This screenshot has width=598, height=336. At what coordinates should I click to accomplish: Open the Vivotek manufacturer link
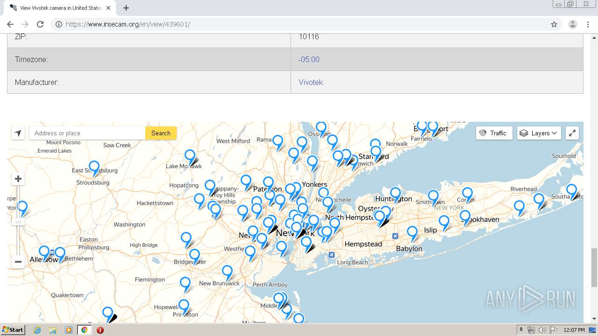(311, 82)
